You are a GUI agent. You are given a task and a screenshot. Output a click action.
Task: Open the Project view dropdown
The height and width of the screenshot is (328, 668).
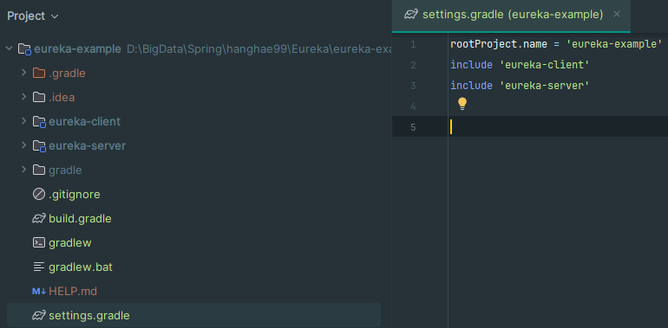tap(32, 16)
